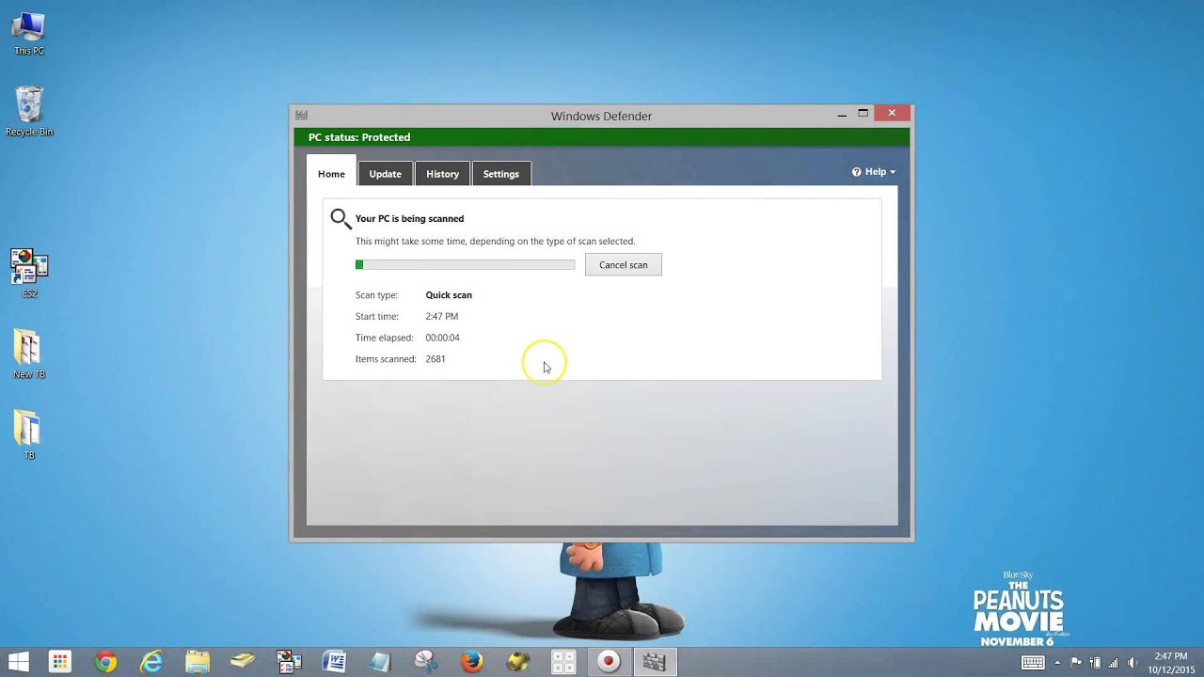Open the Action Center flag icon
The height and width of the screenshot is (677, 1204).
pos(1077,662)
